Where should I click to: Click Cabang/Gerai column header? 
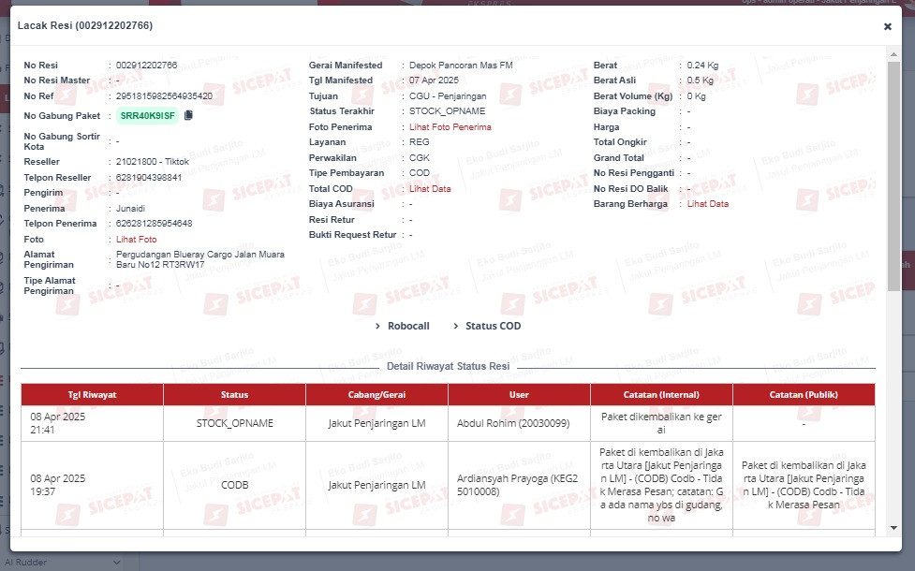pos(376,395)
